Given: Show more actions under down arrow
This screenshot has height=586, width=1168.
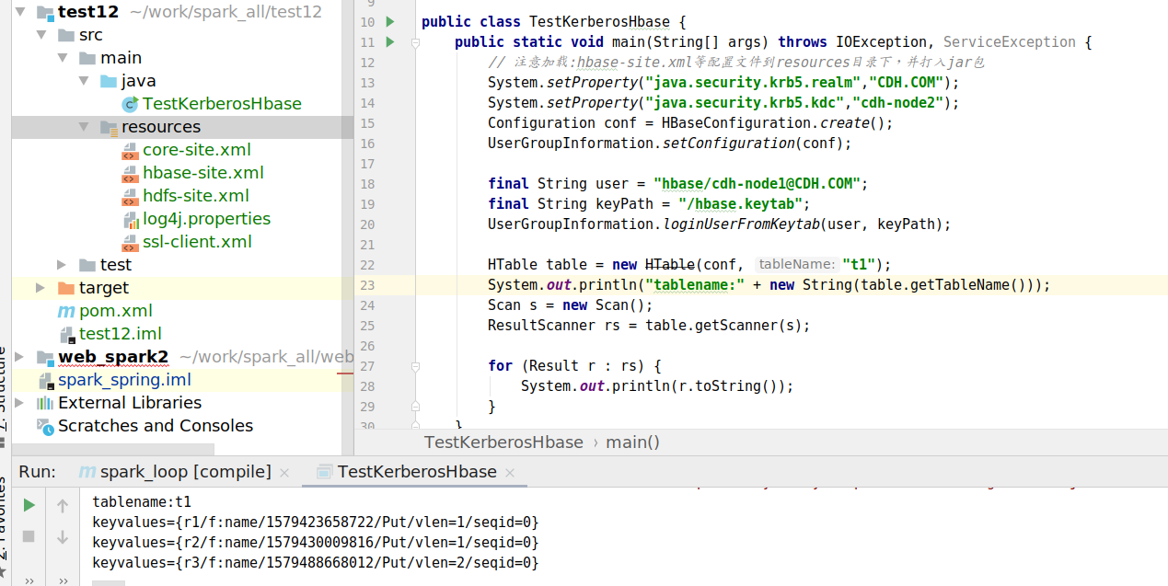Looking at the screenshot, I should (x=63, y=580).
